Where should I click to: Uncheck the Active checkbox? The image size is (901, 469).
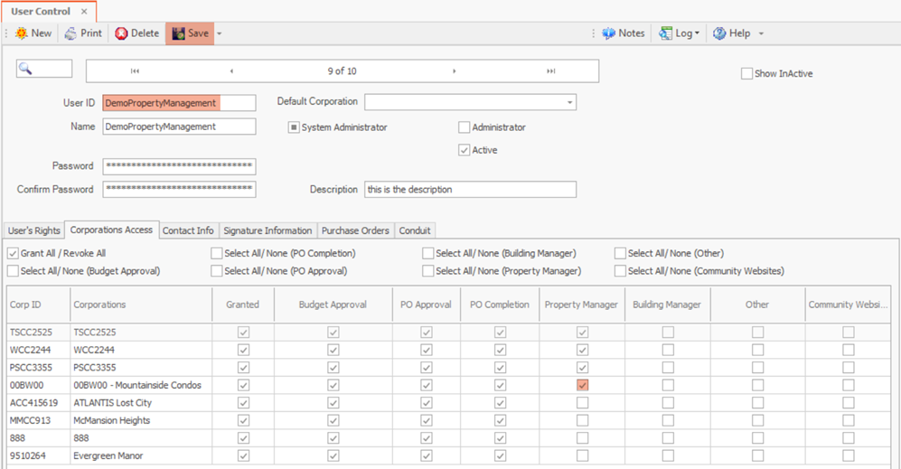click(x=464, y=150)
